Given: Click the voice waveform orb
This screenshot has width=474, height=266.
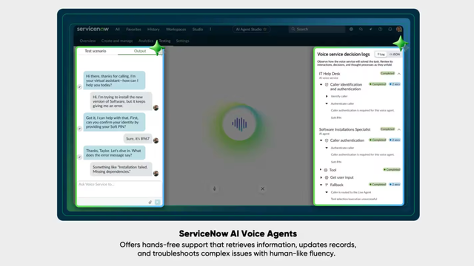Looking at the screenshot, I should [x=239, y=123].
